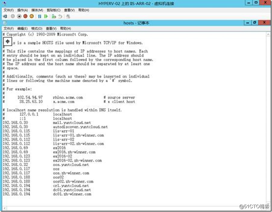Click the 'ex2016-02' short hostname entry
The image size is (272, 212).
tap(62, 156)
